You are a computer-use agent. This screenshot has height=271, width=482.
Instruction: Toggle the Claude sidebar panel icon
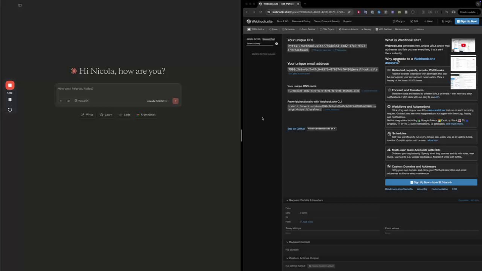20,5
